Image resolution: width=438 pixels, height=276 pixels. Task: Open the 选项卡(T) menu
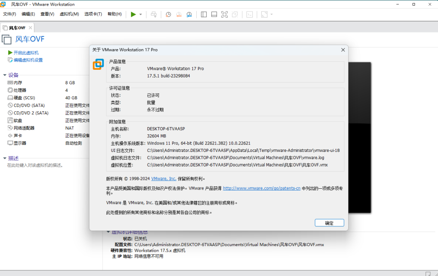(x=93, y=14)
